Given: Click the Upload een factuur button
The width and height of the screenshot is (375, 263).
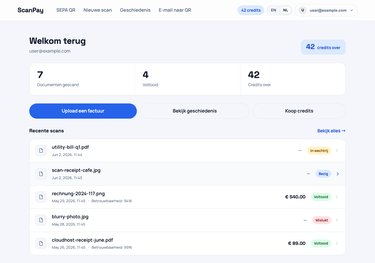Looking at the screenshot, I should point(83,111).
